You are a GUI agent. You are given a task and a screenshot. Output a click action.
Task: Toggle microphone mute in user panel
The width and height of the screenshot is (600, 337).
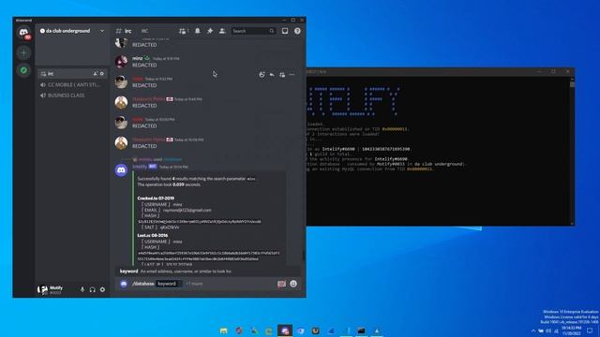(x=82, y=289)
